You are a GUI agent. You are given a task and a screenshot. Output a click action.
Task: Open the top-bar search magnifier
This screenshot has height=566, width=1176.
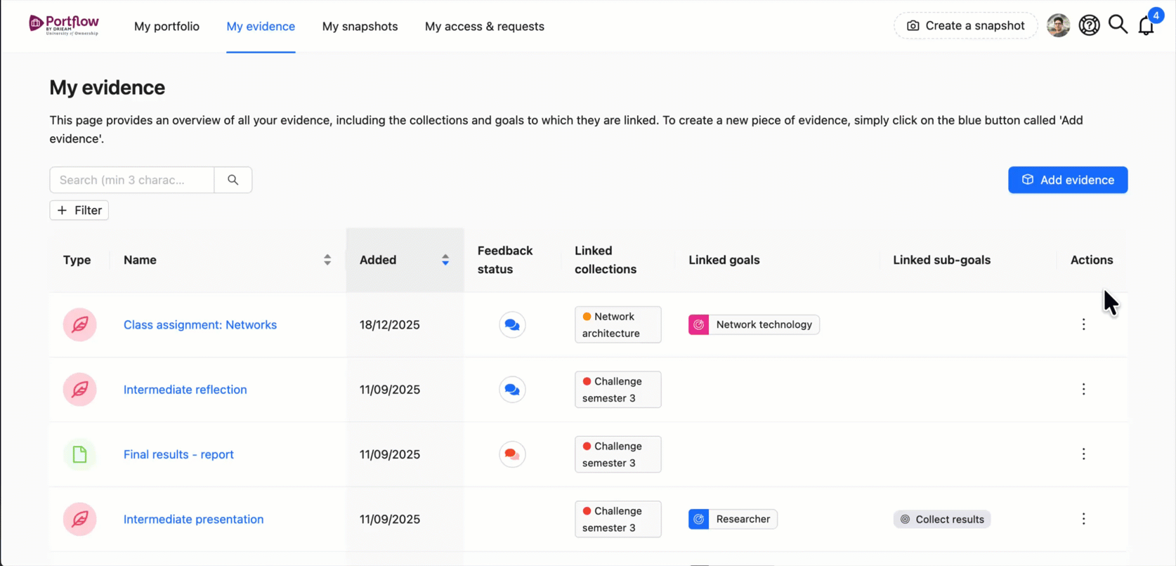(1118, 25)
